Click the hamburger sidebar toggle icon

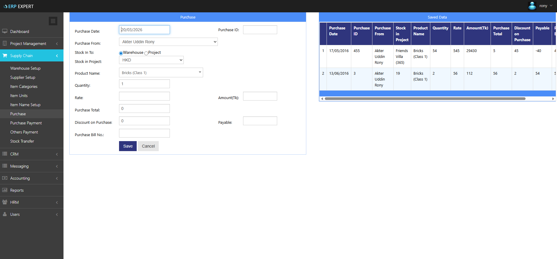point(53,21)
